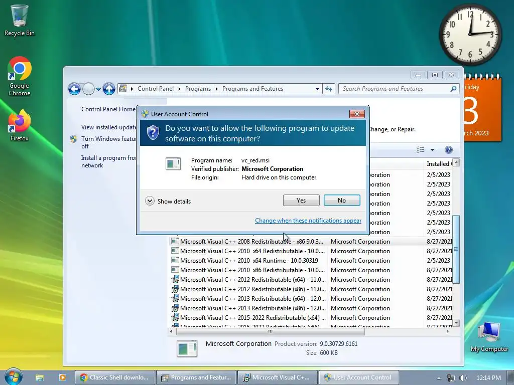Open Control Panel Home link

(108, 109)
